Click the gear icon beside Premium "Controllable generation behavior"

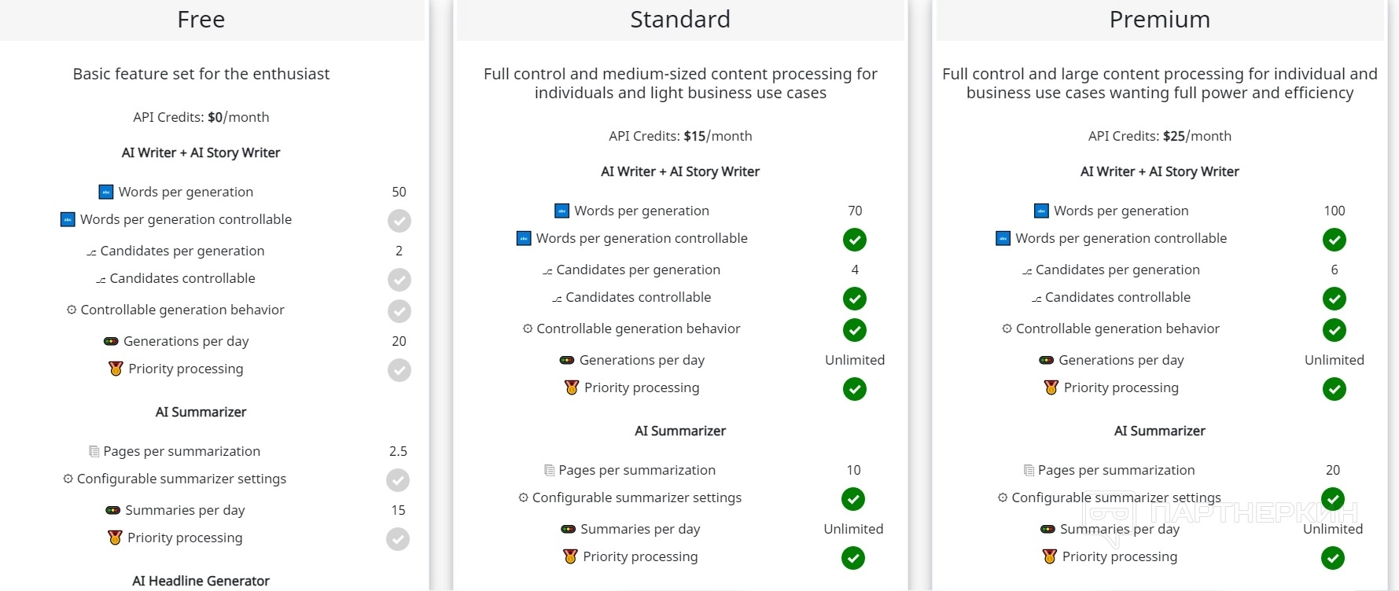1007,329
